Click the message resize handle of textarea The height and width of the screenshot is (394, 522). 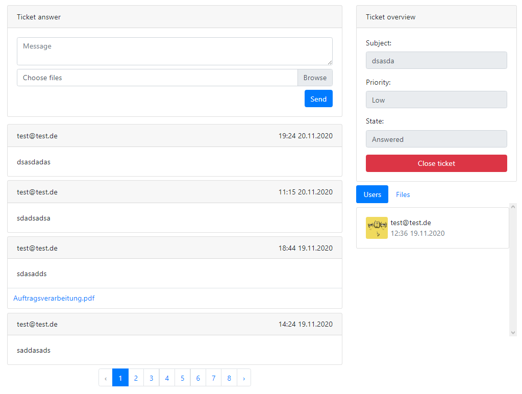pos(330,62)
